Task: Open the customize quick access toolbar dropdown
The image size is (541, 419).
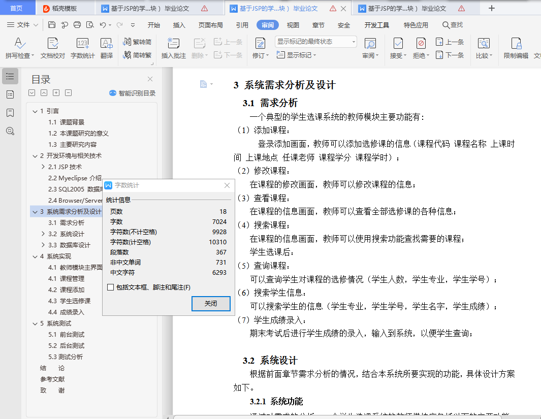Action: coord(133,25)
